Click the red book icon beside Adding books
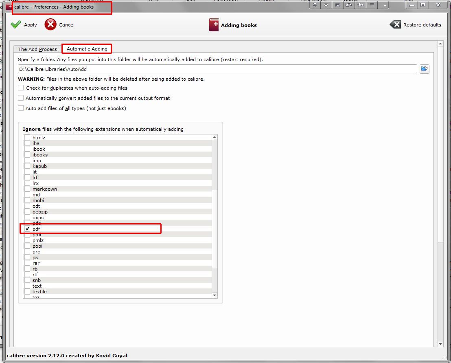The image size is (451, 363). 214,25
